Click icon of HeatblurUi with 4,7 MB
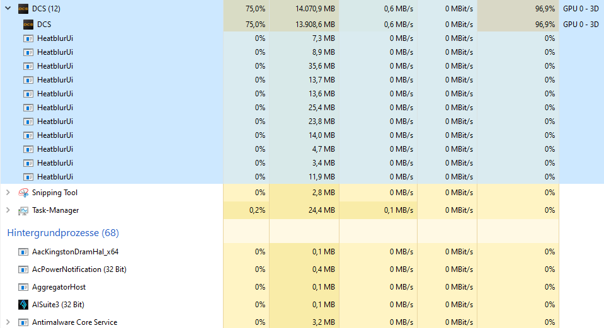 click(28, 149)
